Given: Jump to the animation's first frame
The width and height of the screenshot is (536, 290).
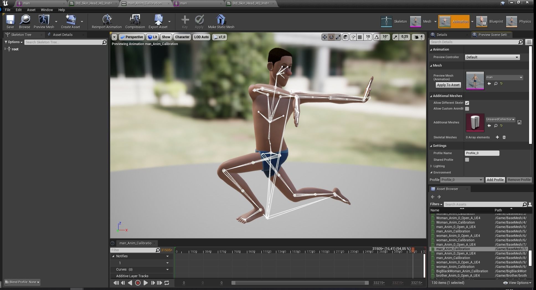Looking at the screenshot, I should click(x=116, y=283).
